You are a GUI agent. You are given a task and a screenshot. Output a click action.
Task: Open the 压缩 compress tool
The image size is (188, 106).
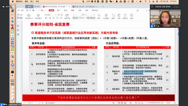(x=119, y=16)
